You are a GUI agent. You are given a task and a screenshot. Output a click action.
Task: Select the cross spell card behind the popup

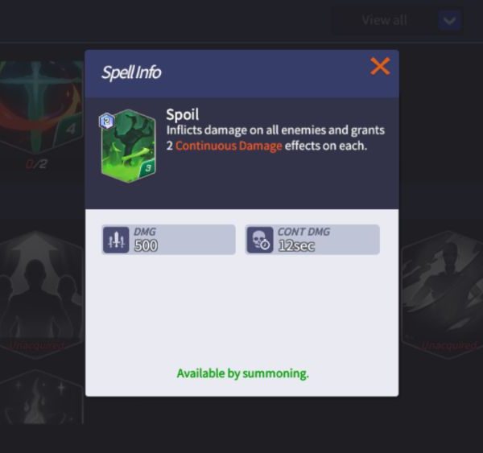click(x=42, y=106)
